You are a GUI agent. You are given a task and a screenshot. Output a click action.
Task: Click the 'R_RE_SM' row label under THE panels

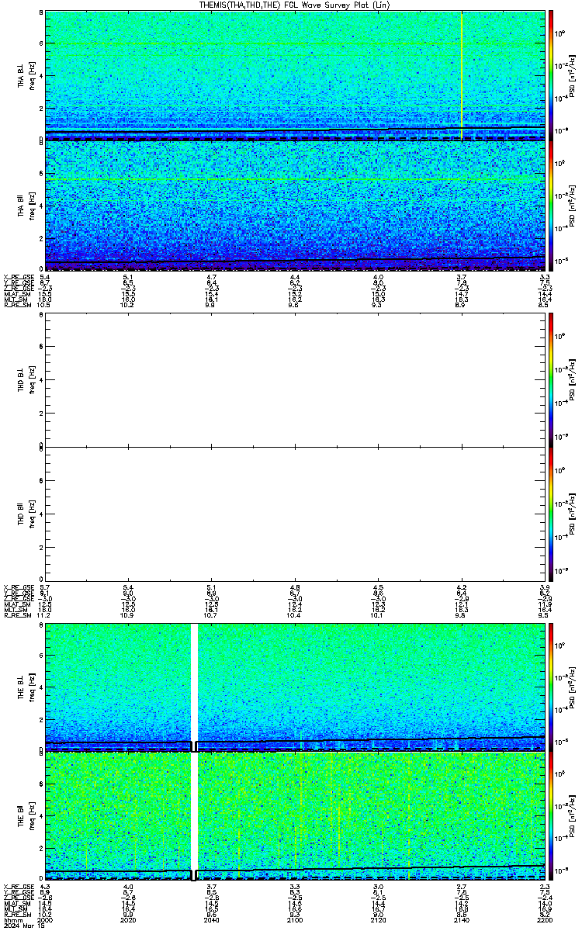17,914
